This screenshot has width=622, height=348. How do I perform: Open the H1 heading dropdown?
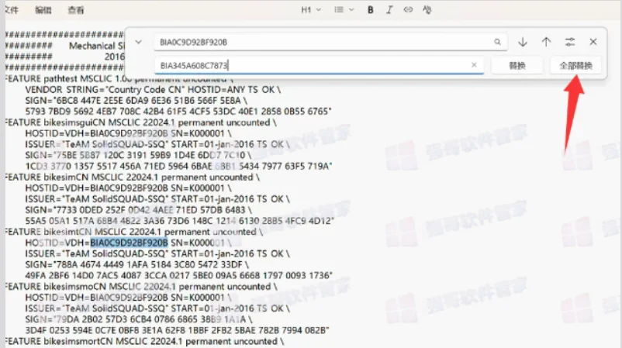[x=310, y=10]
